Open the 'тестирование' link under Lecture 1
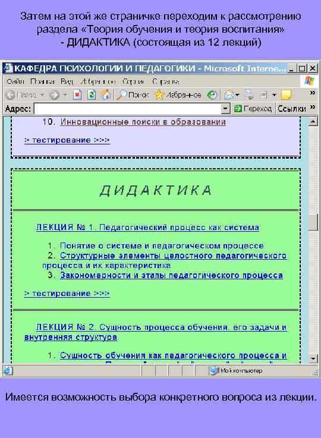321x438 pixels. coord(67,294)
